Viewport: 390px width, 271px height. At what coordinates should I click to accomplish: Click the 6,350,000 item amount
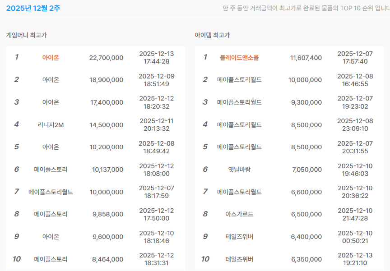306,259
